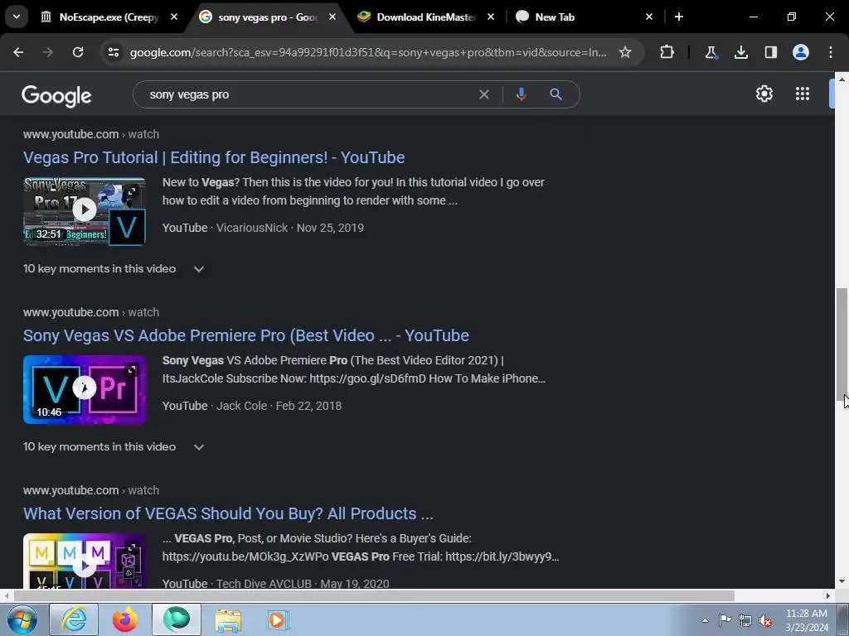Bookmark this page with the star
Image resolution: width=849 pixels, height=636 pixels.
(x=625, y=52)
